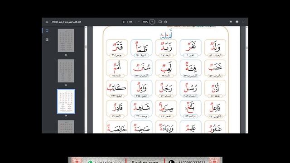Edit the 150% zoom level field
The width and height of the screenshot is (290, 163).
[145, 22]
